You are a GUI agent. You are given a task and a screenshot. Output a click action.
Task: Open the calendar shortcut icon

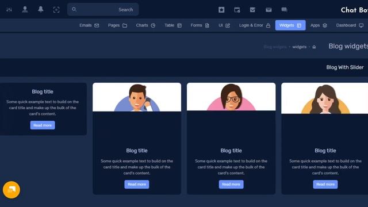[237, 10]
